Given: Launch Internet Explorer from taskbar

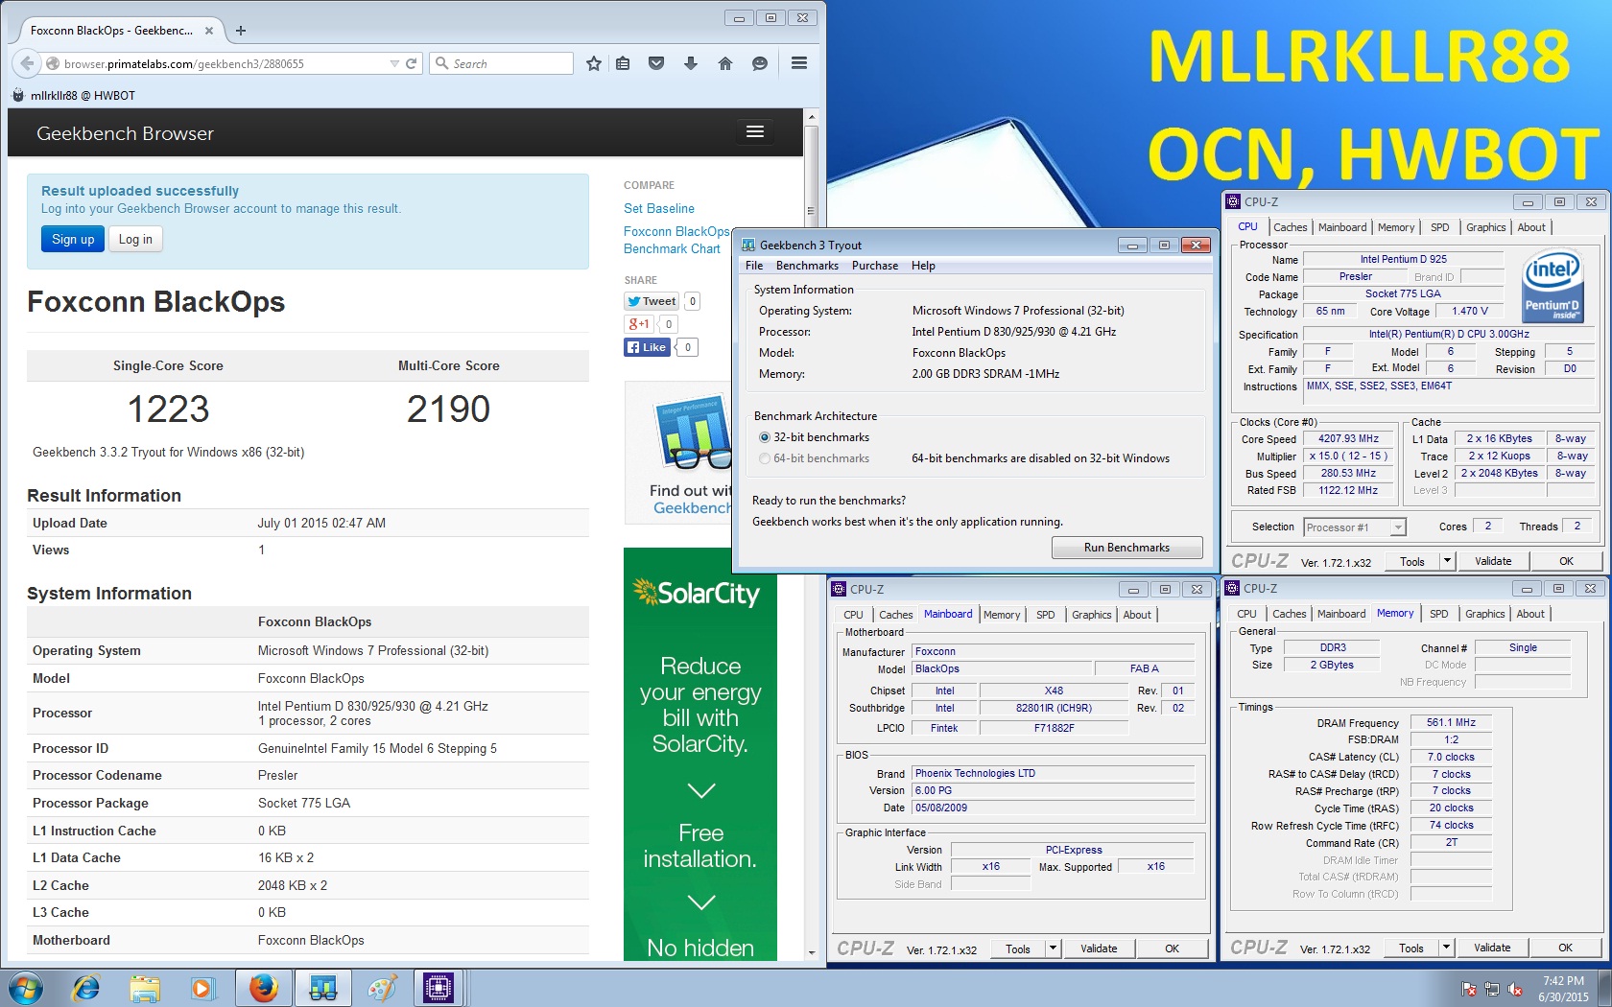Looking at the screenshot, I should 86,988.
